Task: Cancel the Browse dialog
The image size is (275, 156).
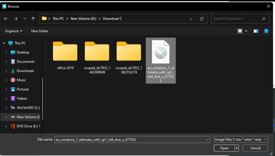Action: 255,148
